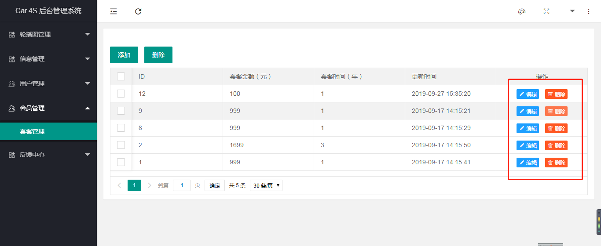Toggle fullscreen using the expand icon
Image resolution: width=601 pixels, height=246 pixels.
click(x=546, y=11)
